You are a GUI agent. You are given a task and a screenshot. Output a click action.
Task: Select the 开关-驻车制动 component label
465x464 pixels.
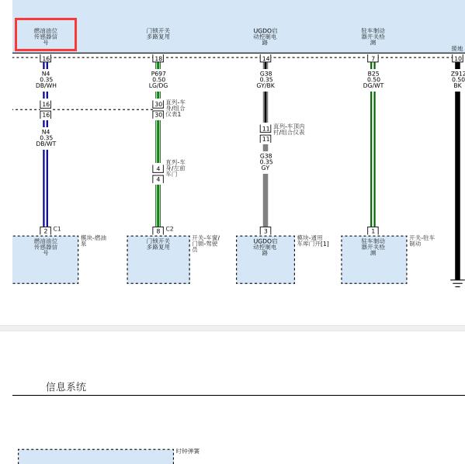tap(422, 241)
